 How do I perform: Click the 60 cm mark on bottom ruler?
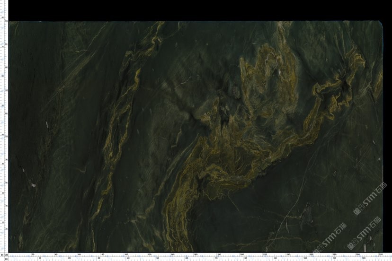point(79,254)
